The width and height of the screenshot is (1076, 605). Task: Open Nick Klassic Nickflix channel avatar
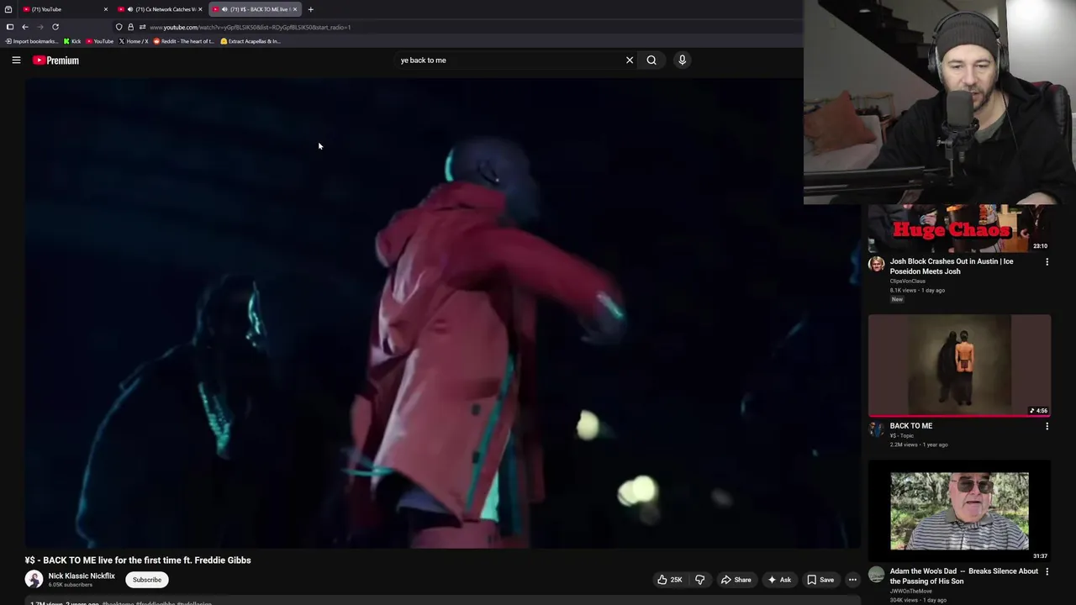pyautogui.click(x=34, y=579)
